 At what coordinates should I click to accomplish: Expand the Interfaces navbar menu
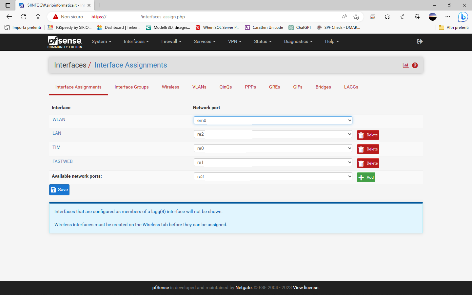tap(136, 42)
